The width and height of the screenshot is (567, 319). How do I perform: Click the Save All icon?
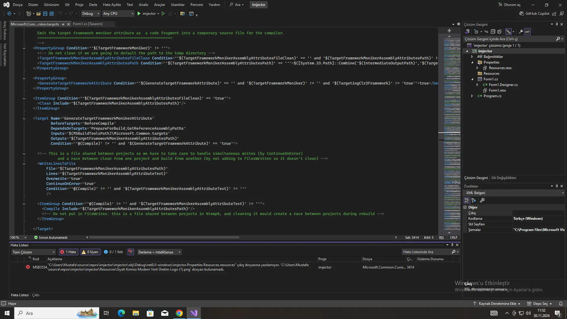(x=52, y=14)
